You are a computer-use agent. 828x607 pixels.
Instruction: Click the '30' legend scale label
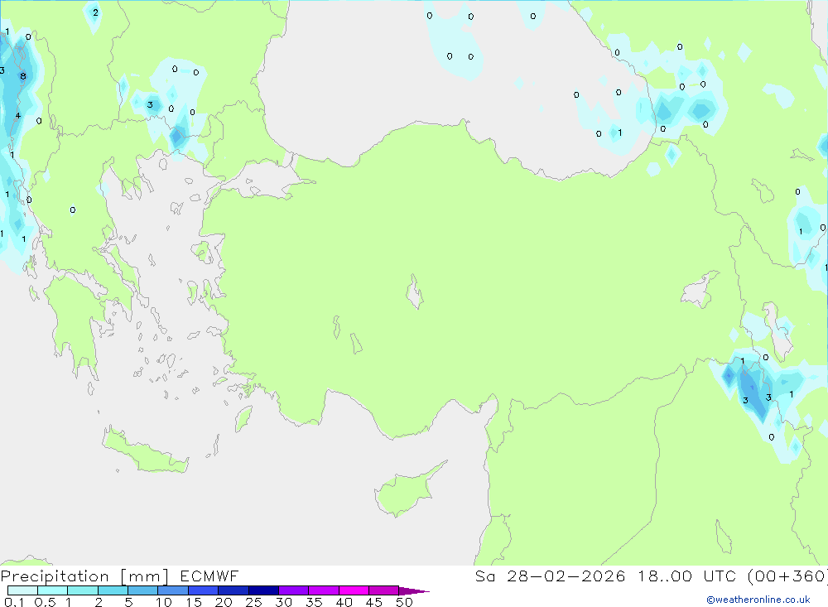point(284,602)
